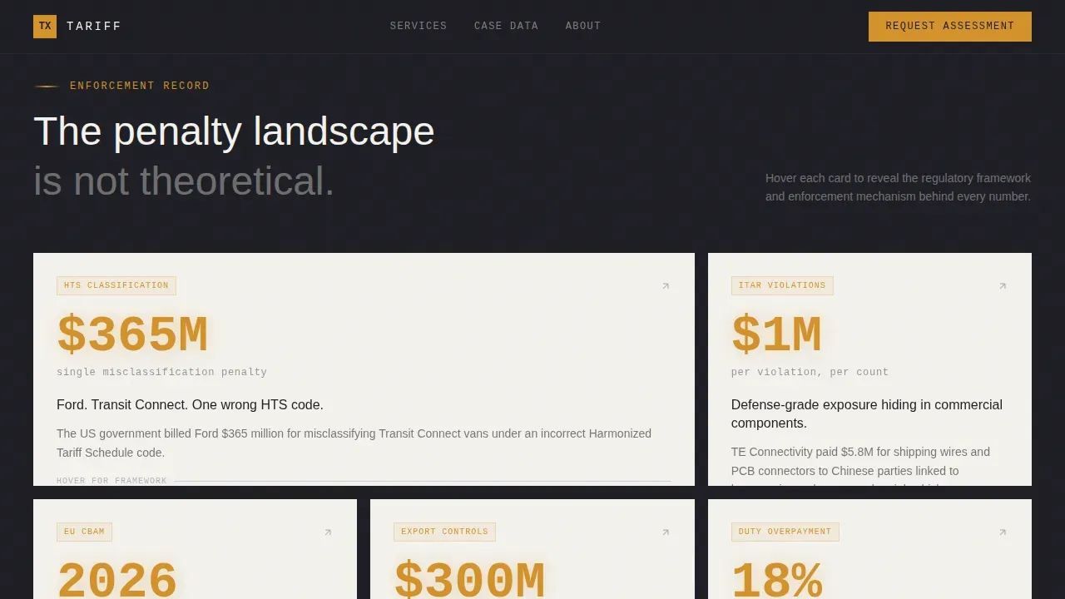Click 'The penalty landscape' headline

(x=234, y=131)
